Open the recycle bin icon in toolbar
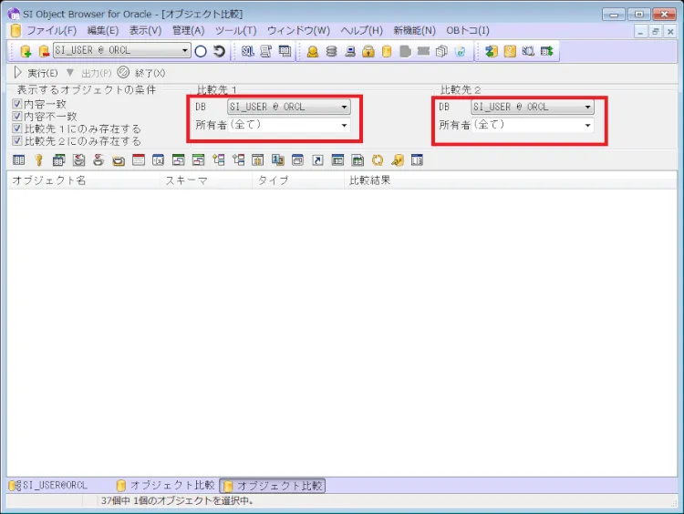The height and width of the screenshot is (514, 684). (x=461, y=51)
